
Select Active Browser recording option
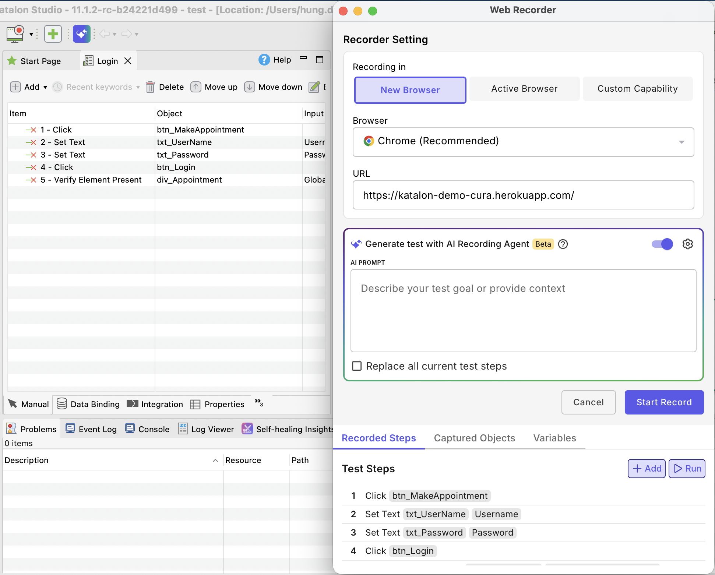tap(524, 88)
